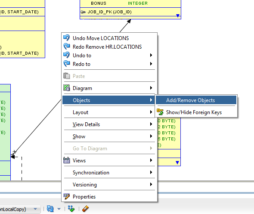Screen dimensions: 254x214
Task: Expand the blue triangle on the lower yellow table
Action: 177,162
